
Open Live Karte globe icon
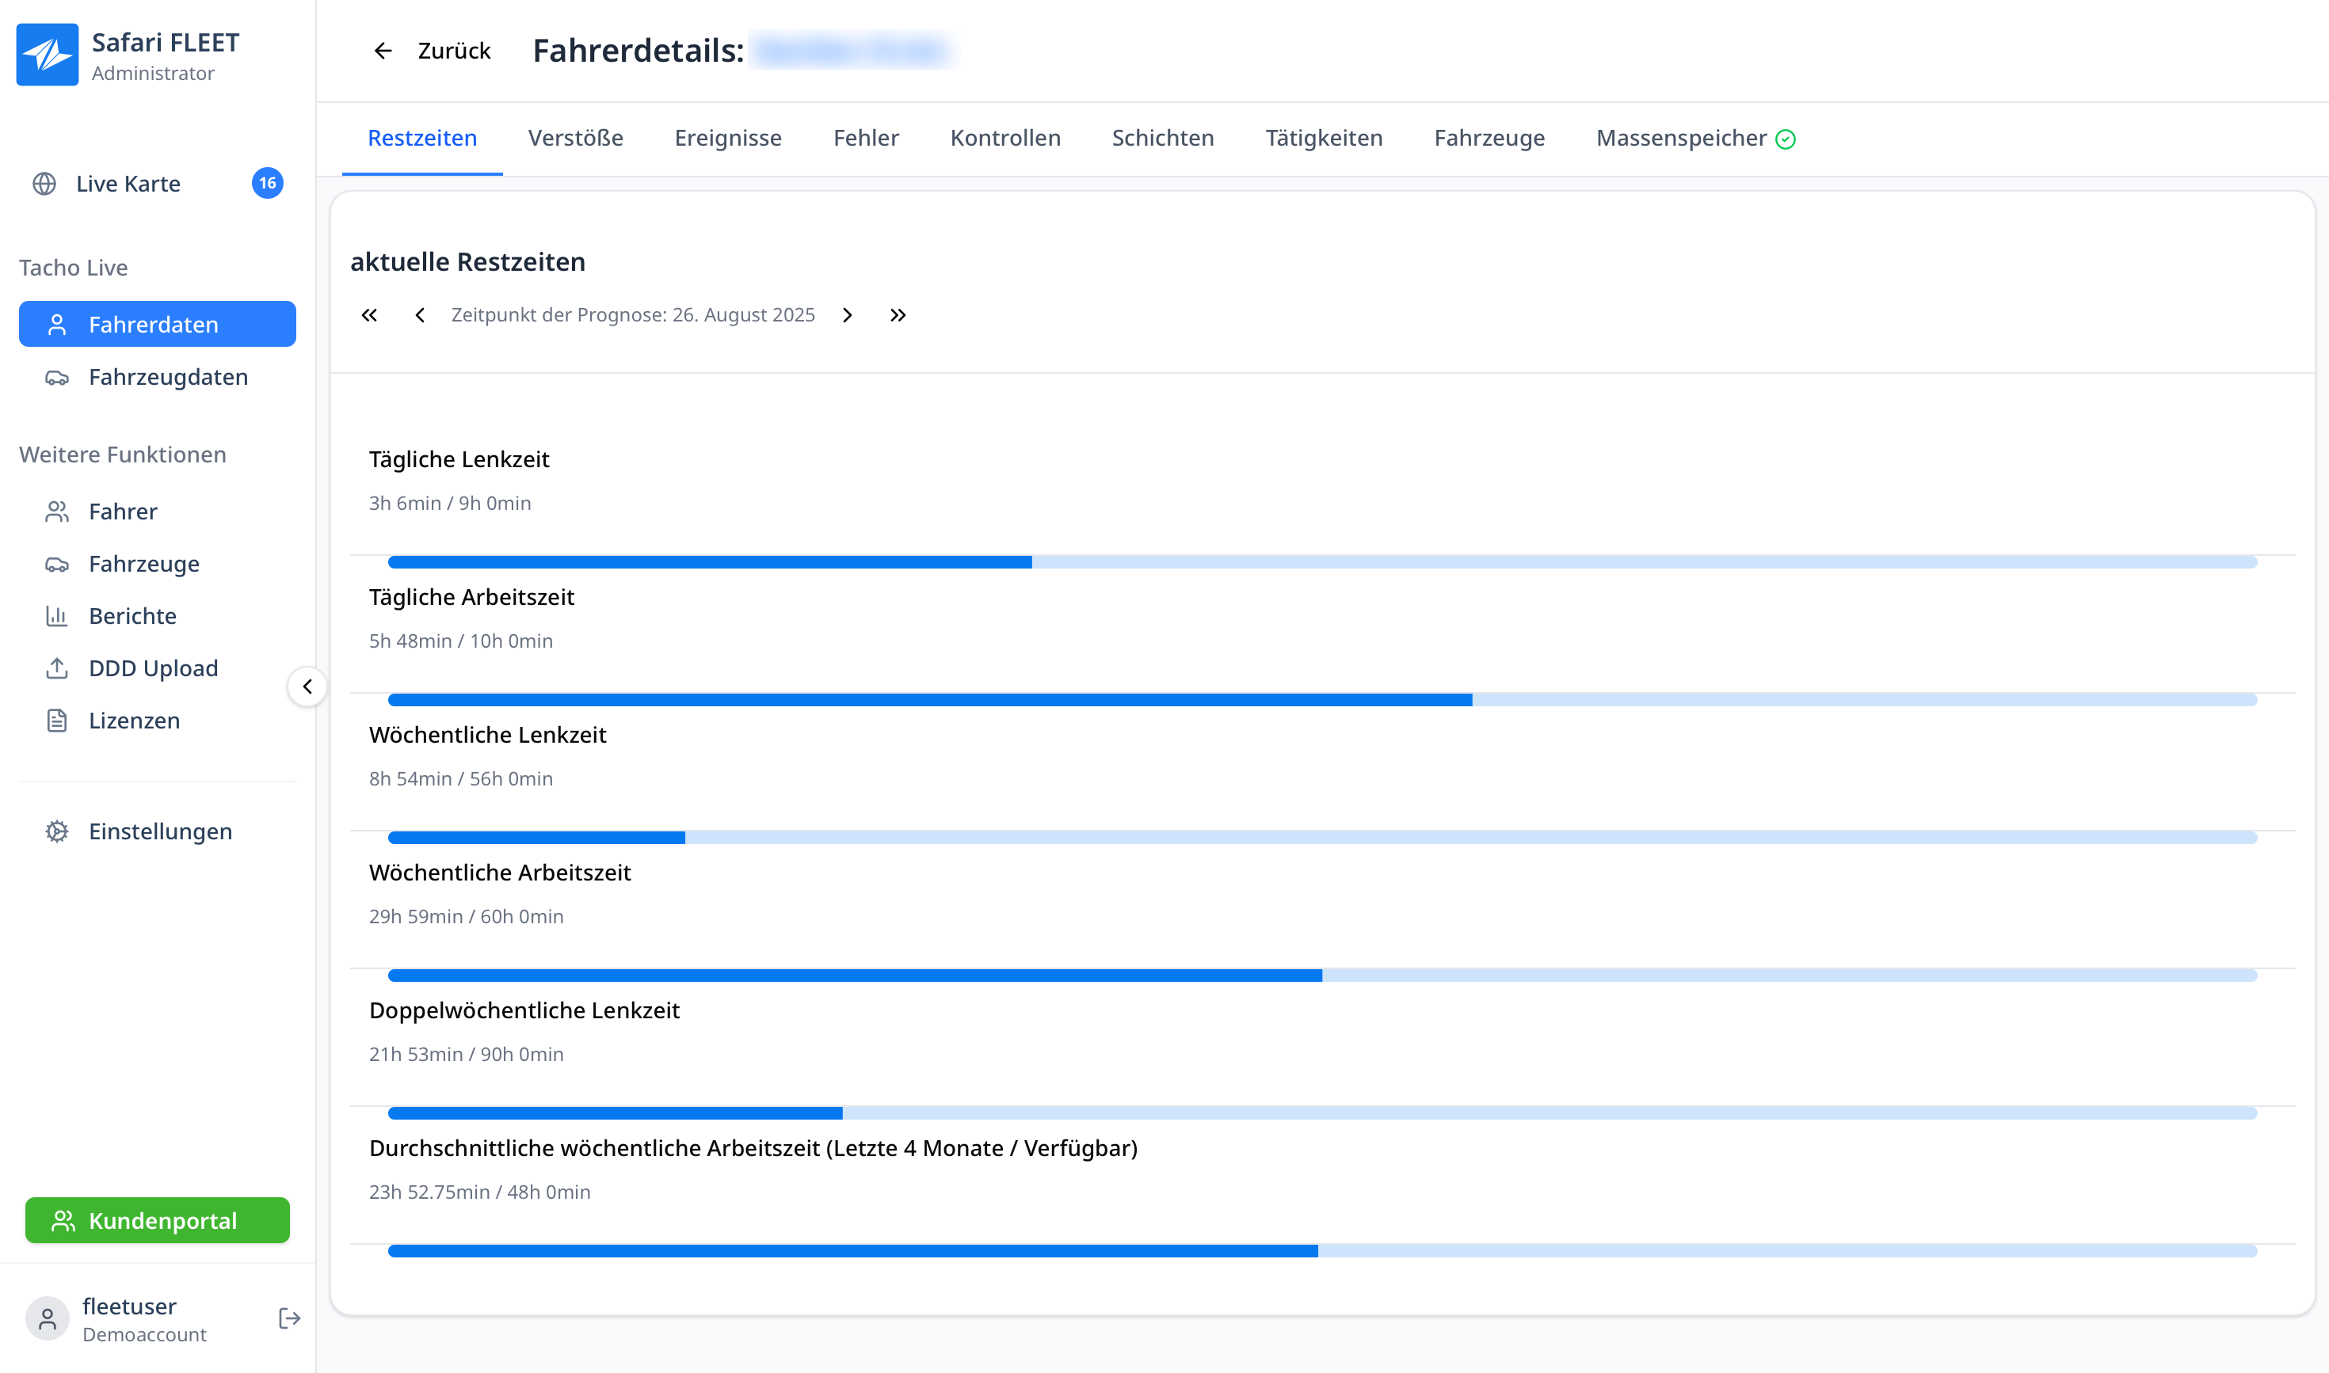[x=44, y=183]
